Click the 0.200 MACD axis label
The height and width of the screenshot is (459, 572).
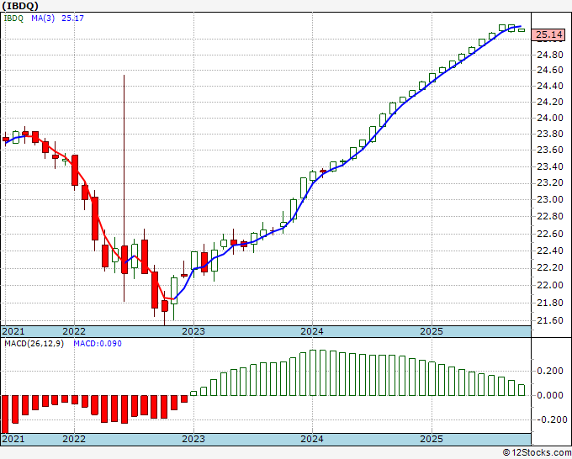[550, 371]
